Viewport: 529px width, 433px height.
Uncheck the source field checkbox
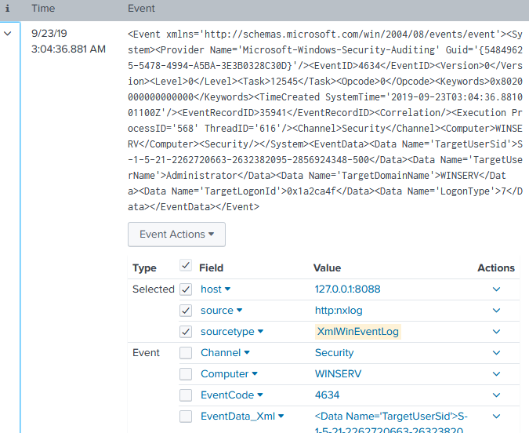click(186, 311)
